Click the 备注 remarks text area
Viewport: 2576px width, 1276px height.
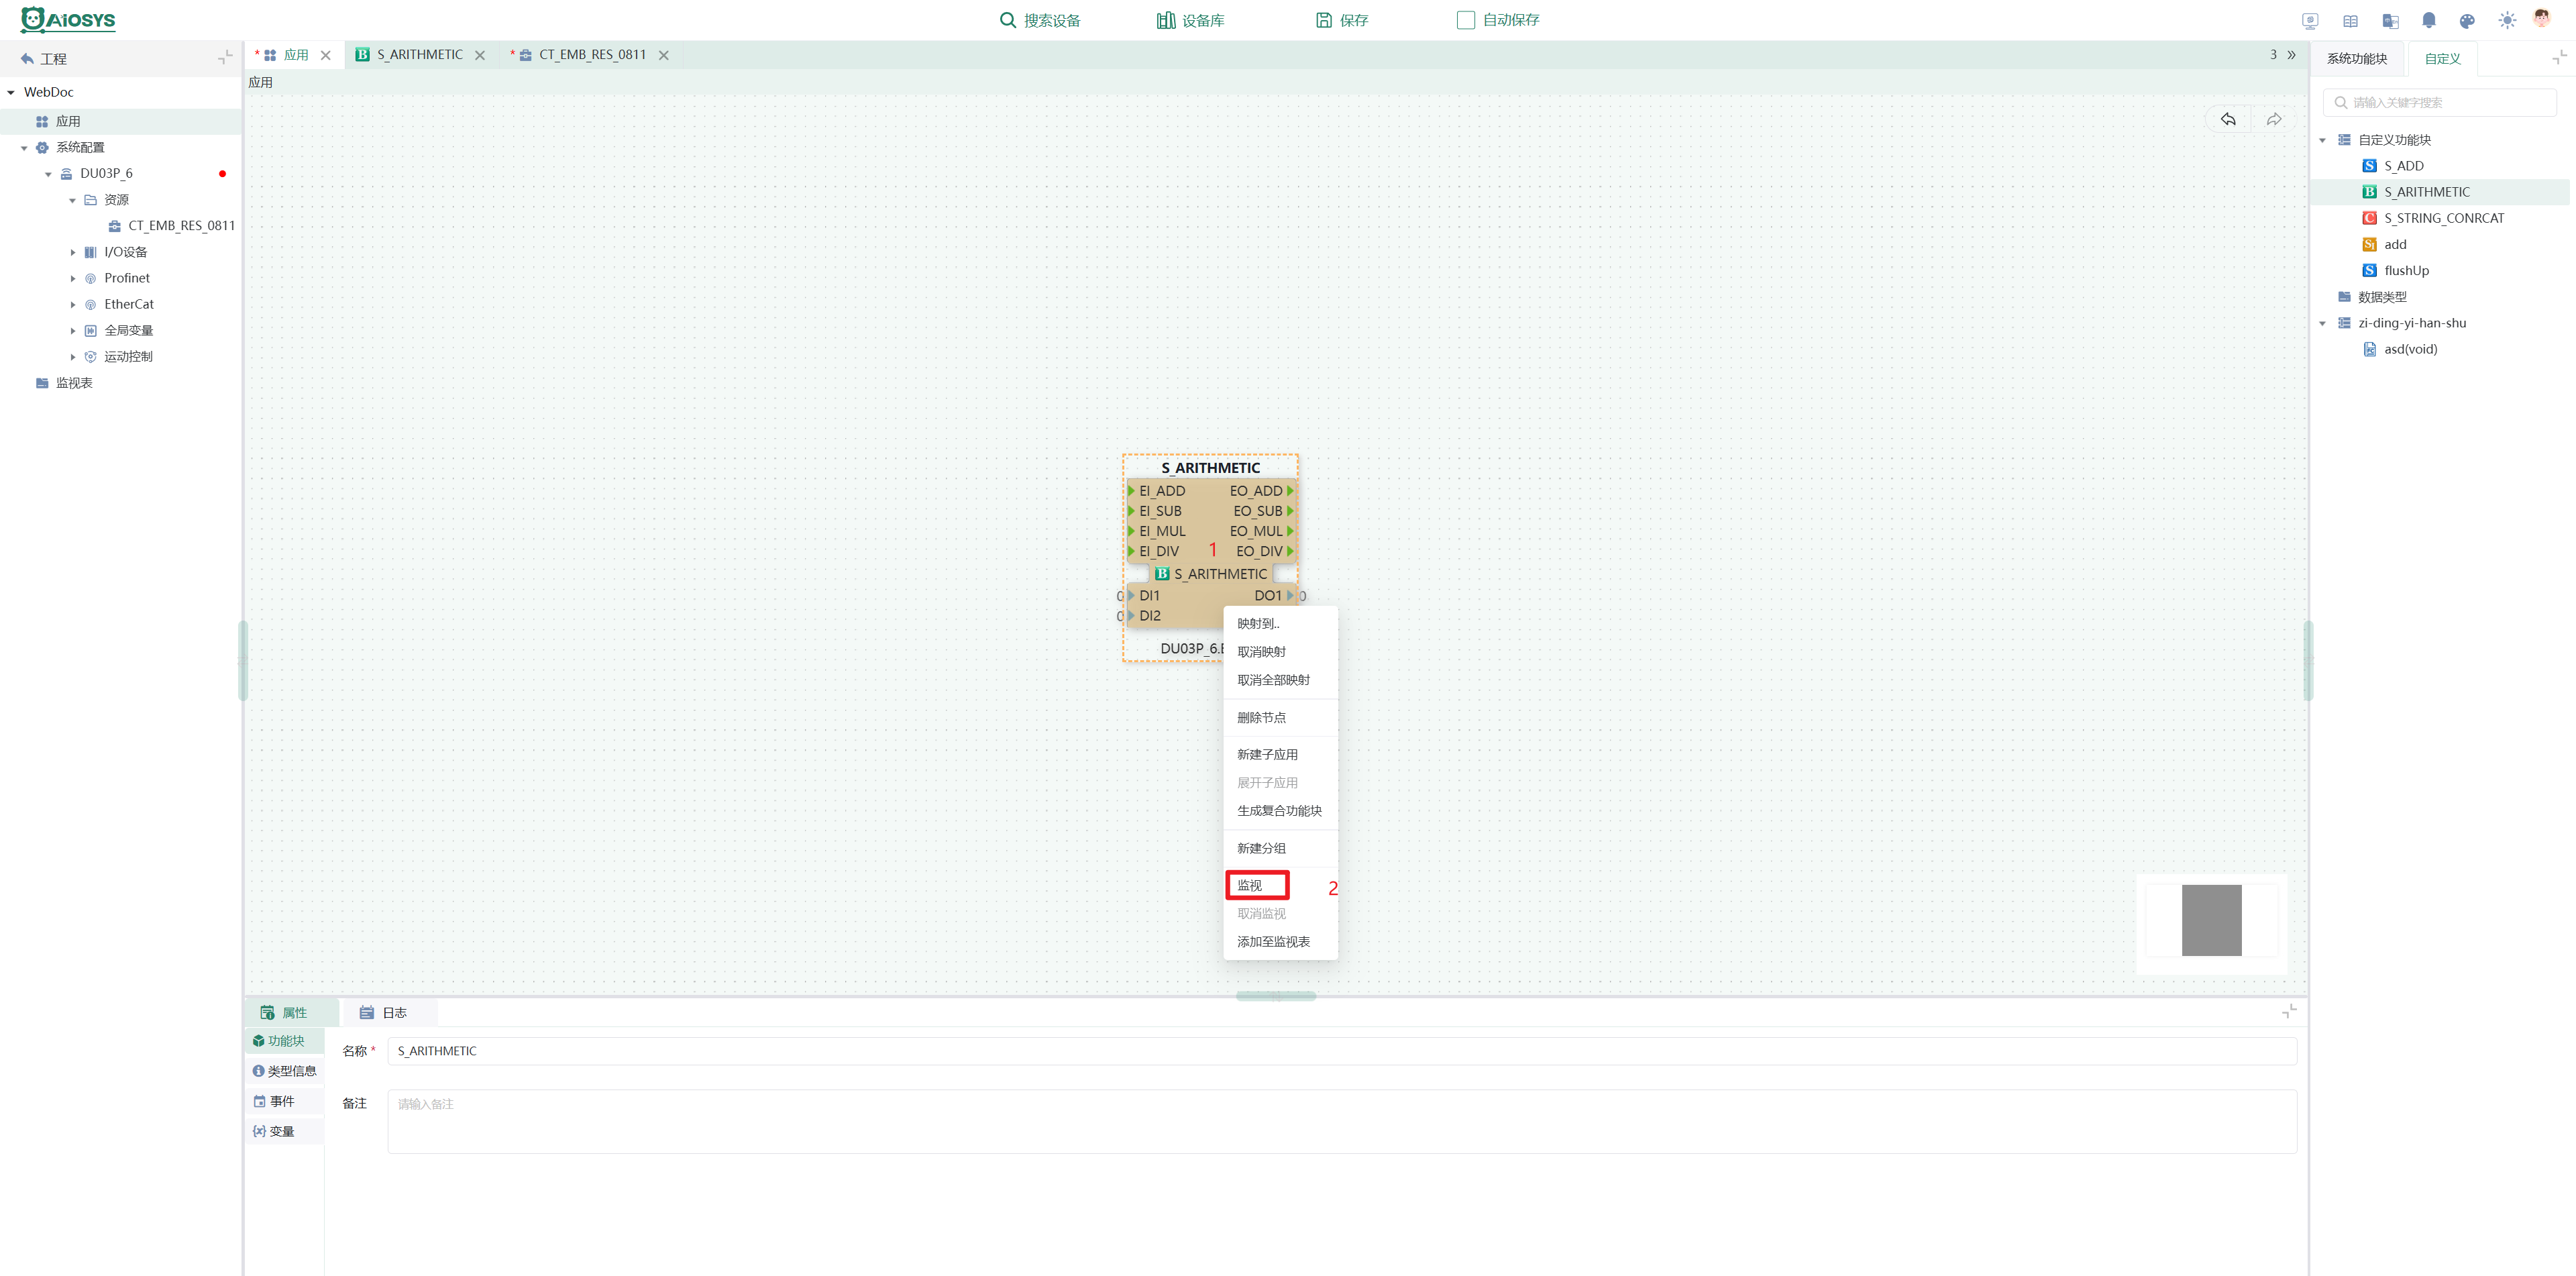[1342, 1121]
